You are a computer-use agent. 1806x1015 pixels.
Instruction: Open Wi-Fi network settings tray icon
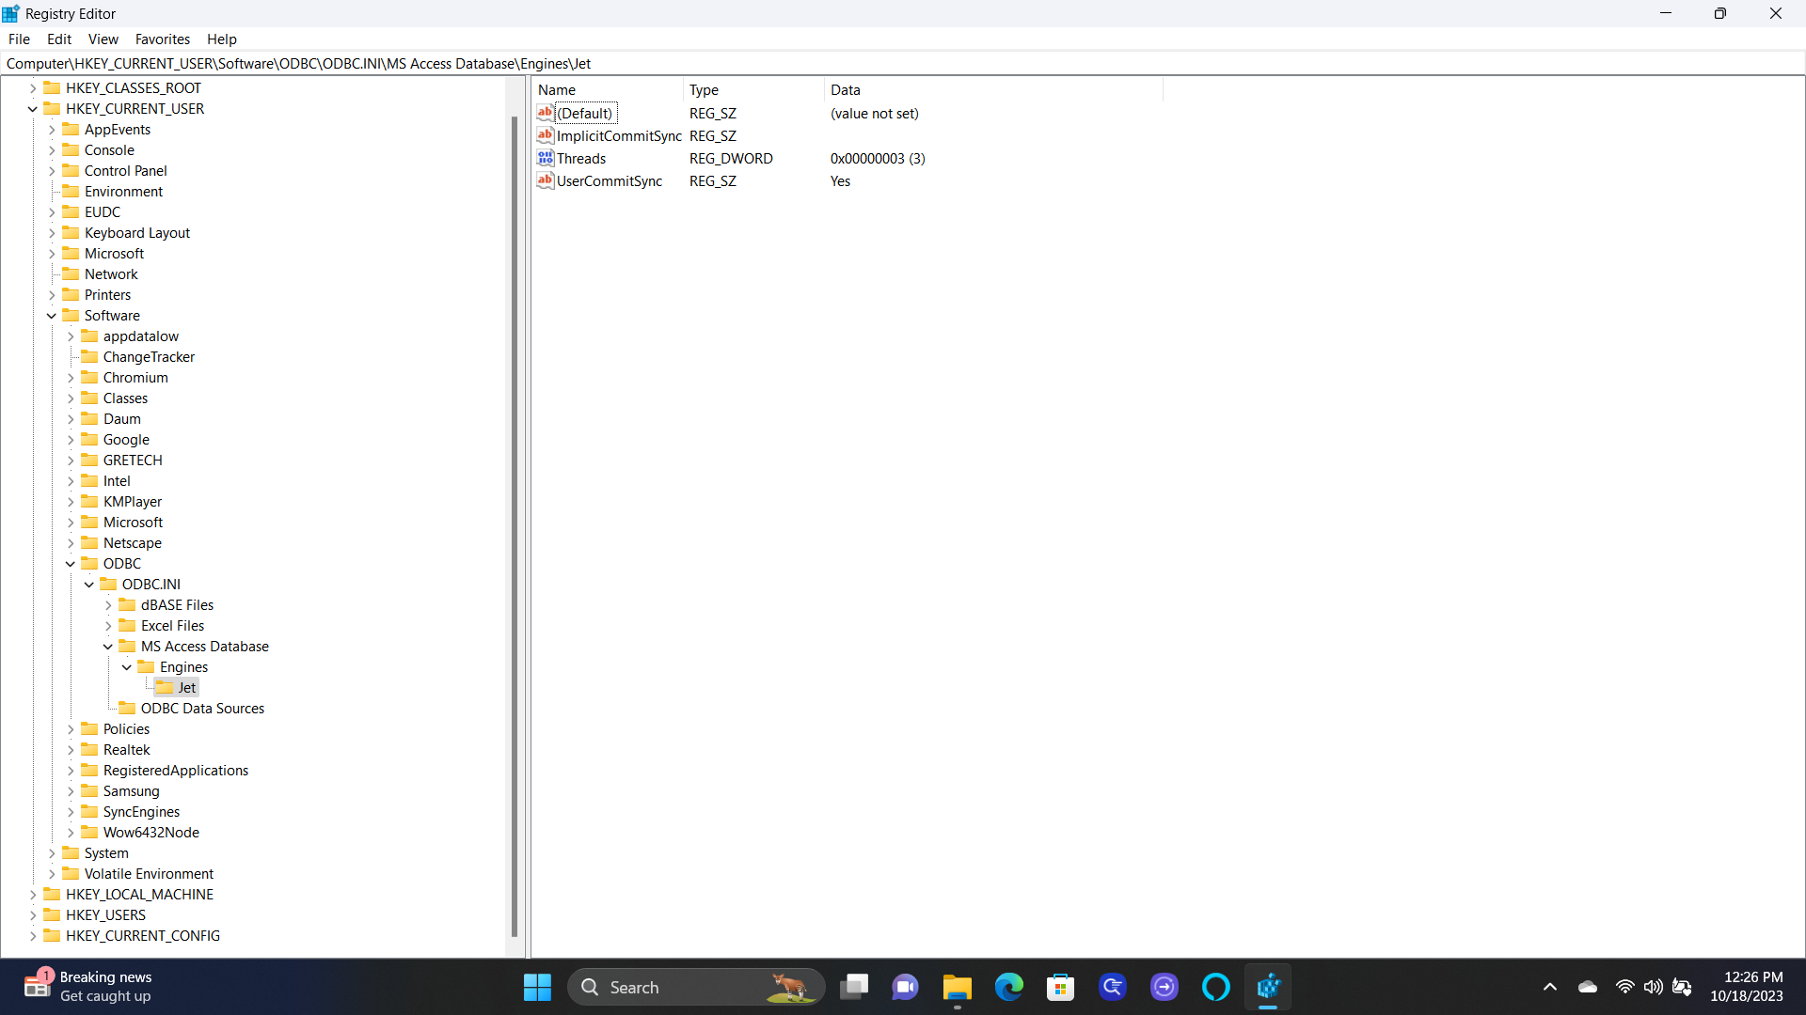[x=1624, y=987]
